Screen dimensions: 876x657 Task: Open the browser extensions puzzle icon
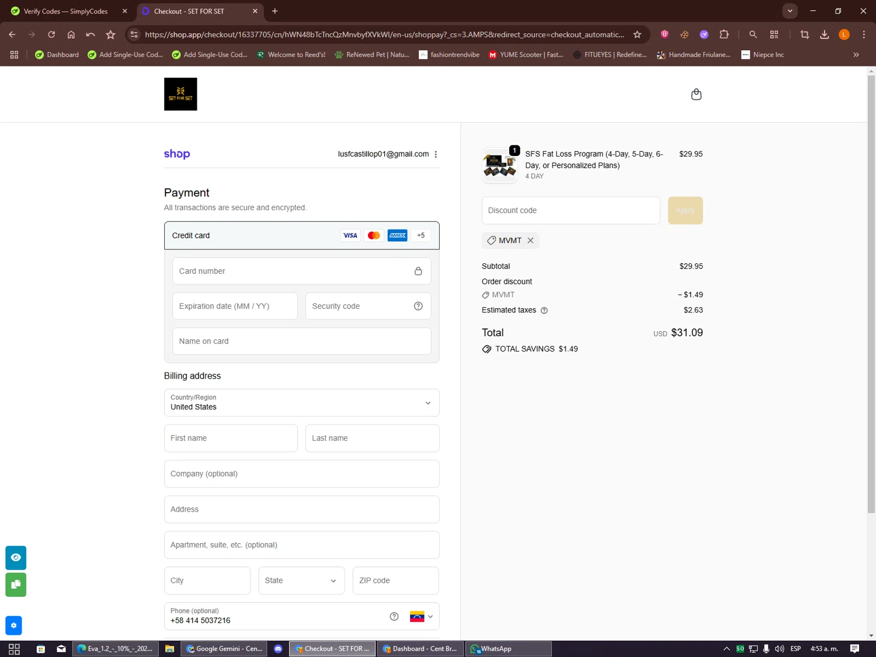click(724, 34)
